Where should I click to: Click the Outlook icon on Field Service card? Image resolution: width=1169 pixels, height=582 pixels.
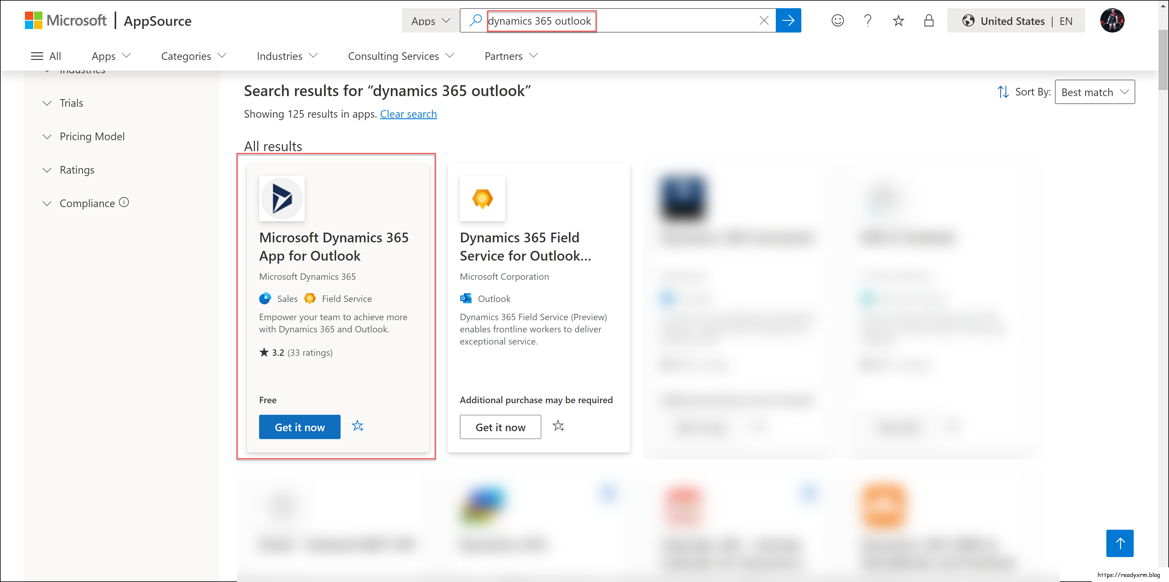click(466, 299)
